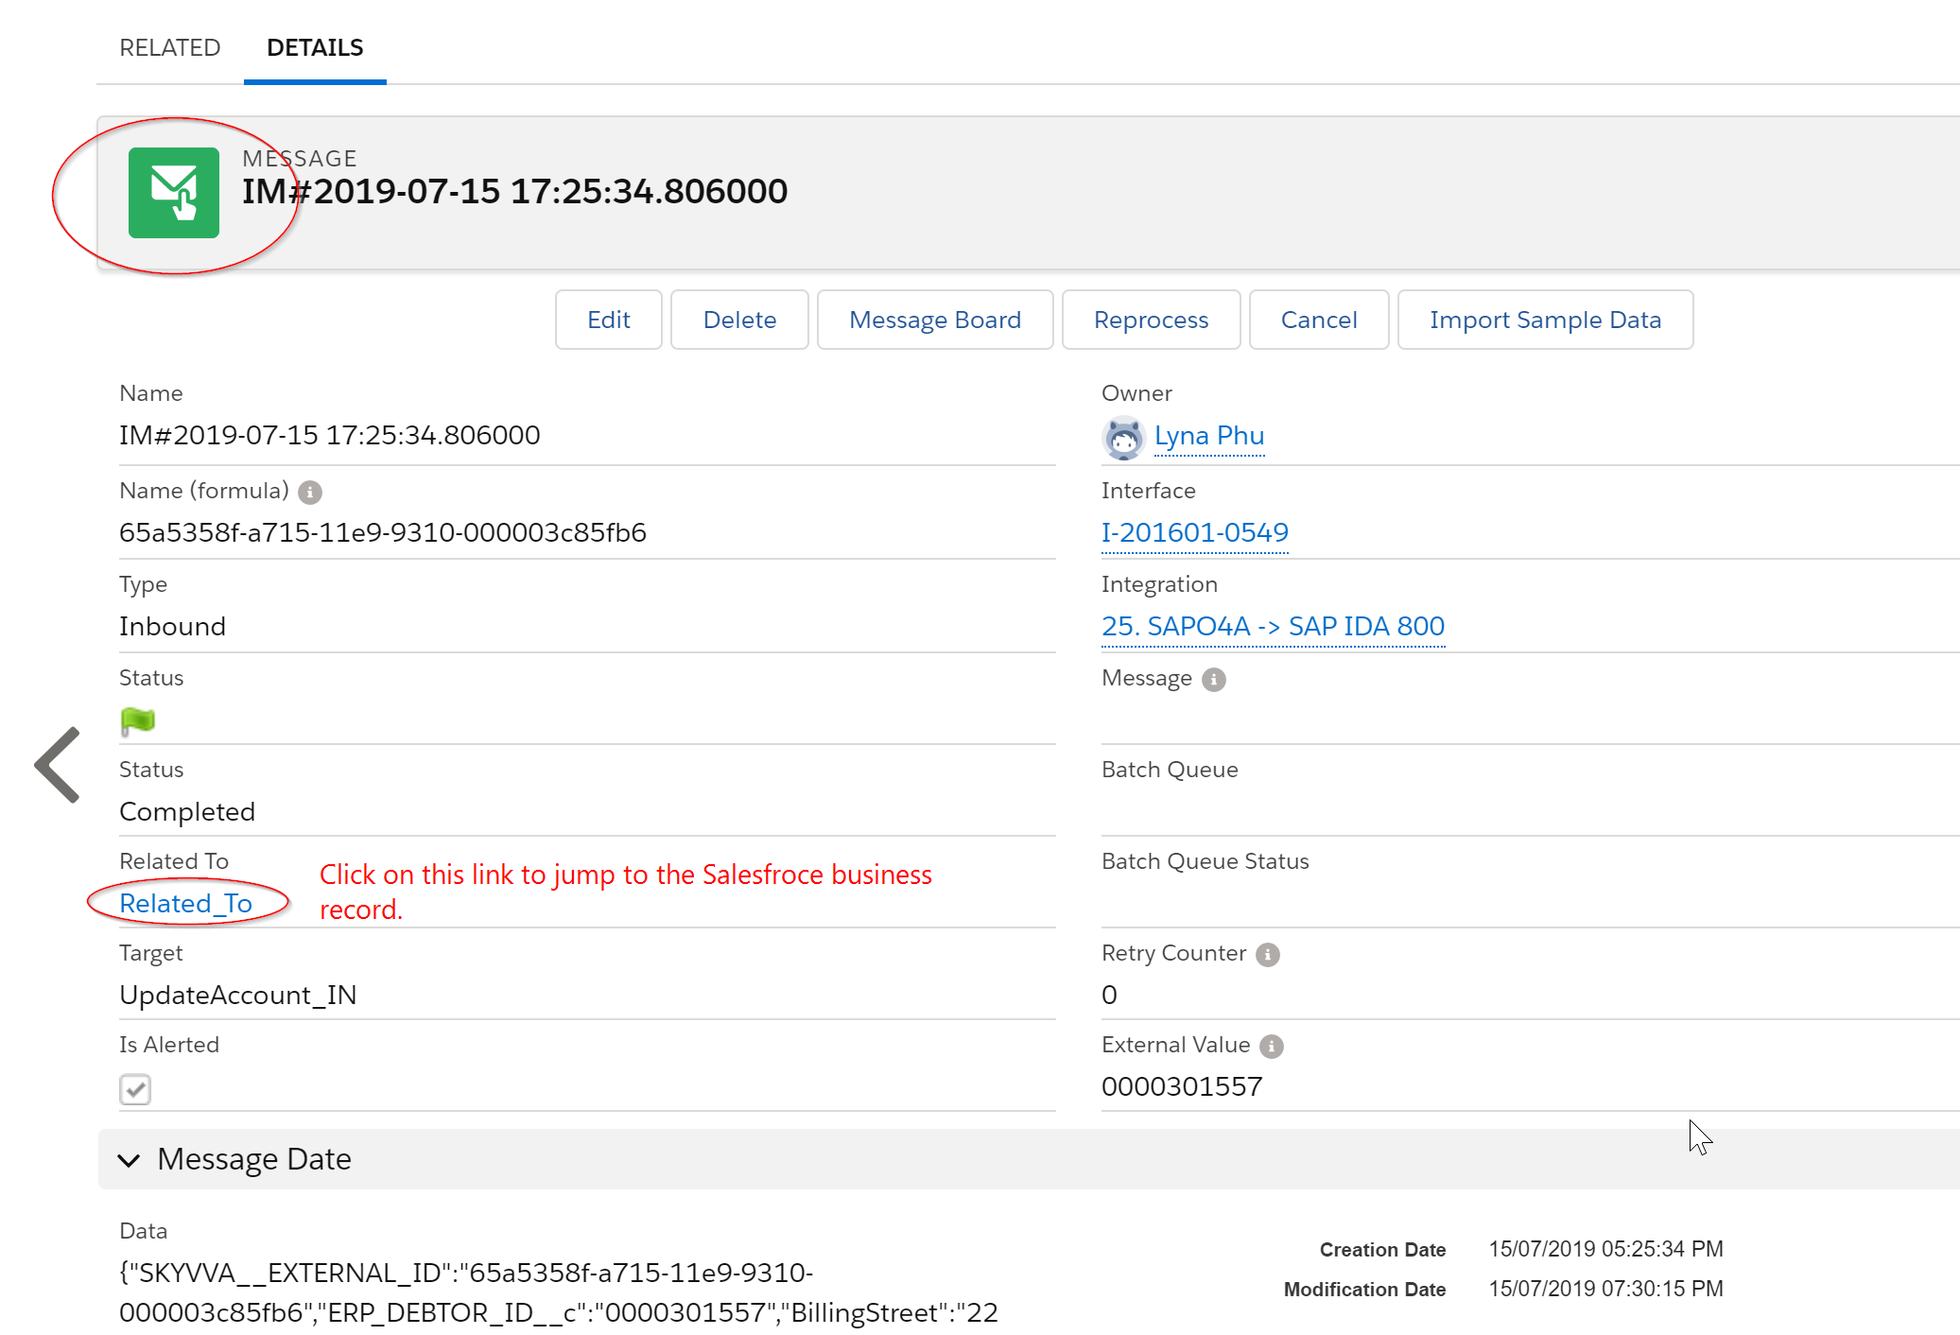Open the 25. SAPO4A -> SAP IDA 800 integration

click(1273, 627)
